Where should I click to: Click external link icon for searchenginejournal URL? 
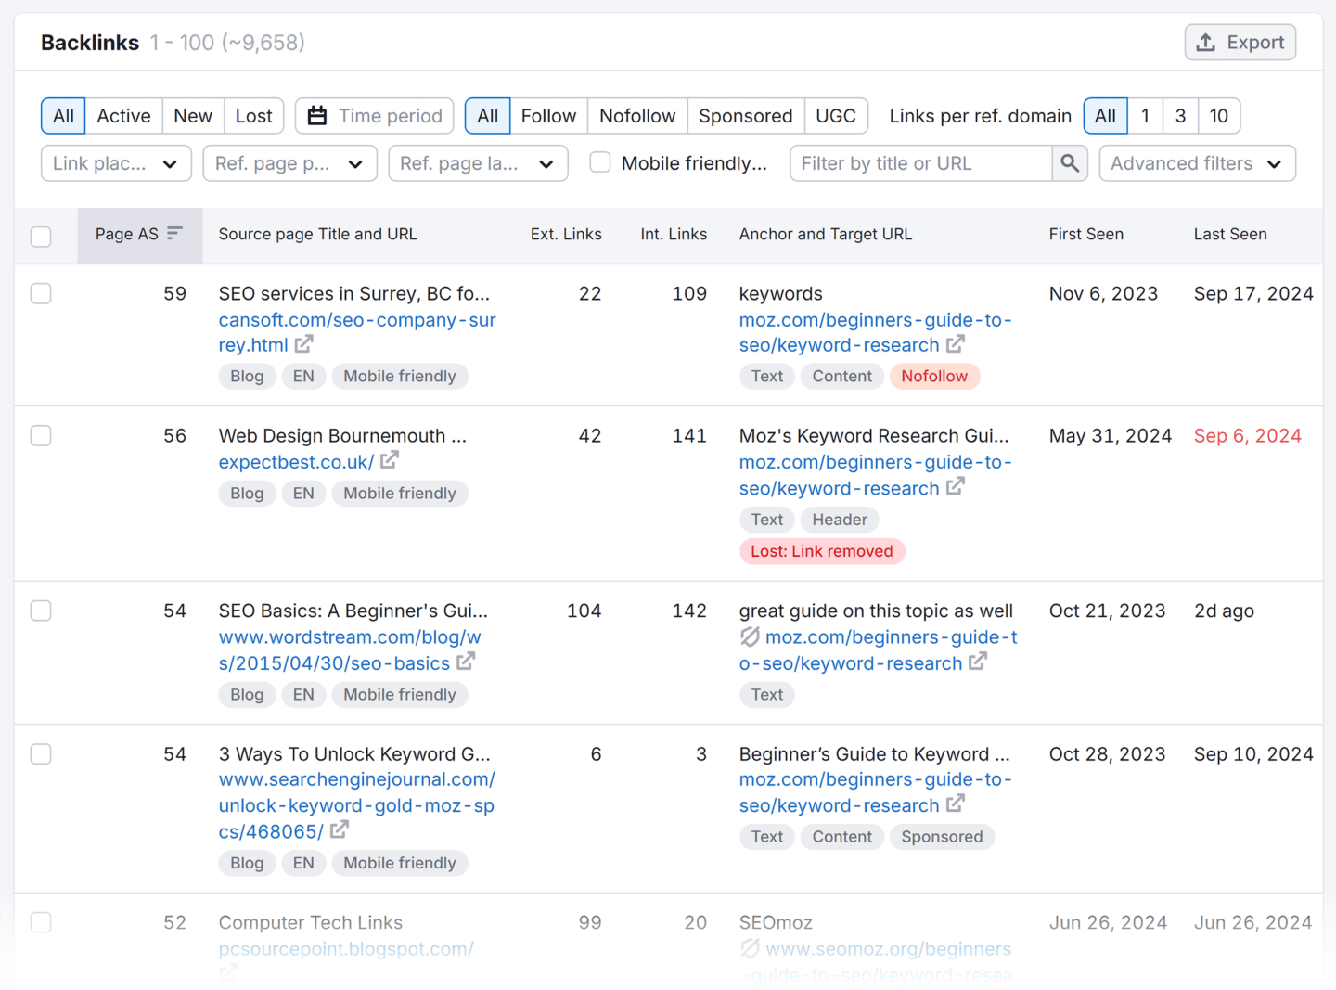340,830
